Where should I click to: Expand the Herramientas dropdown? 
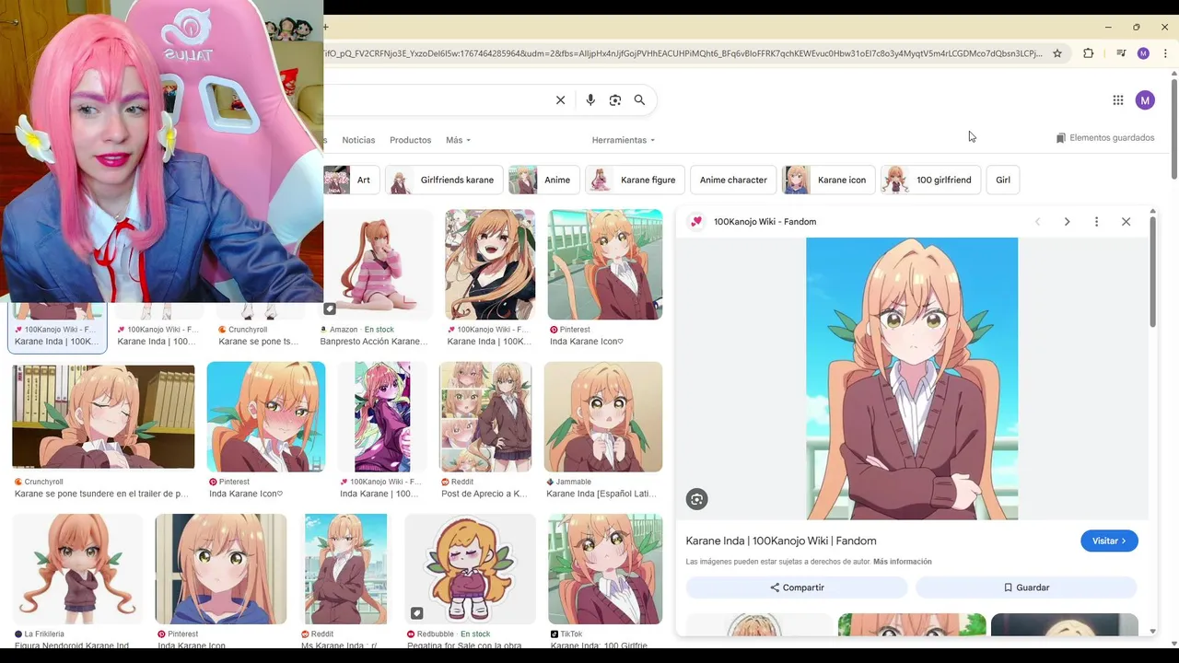click(624, 140)
